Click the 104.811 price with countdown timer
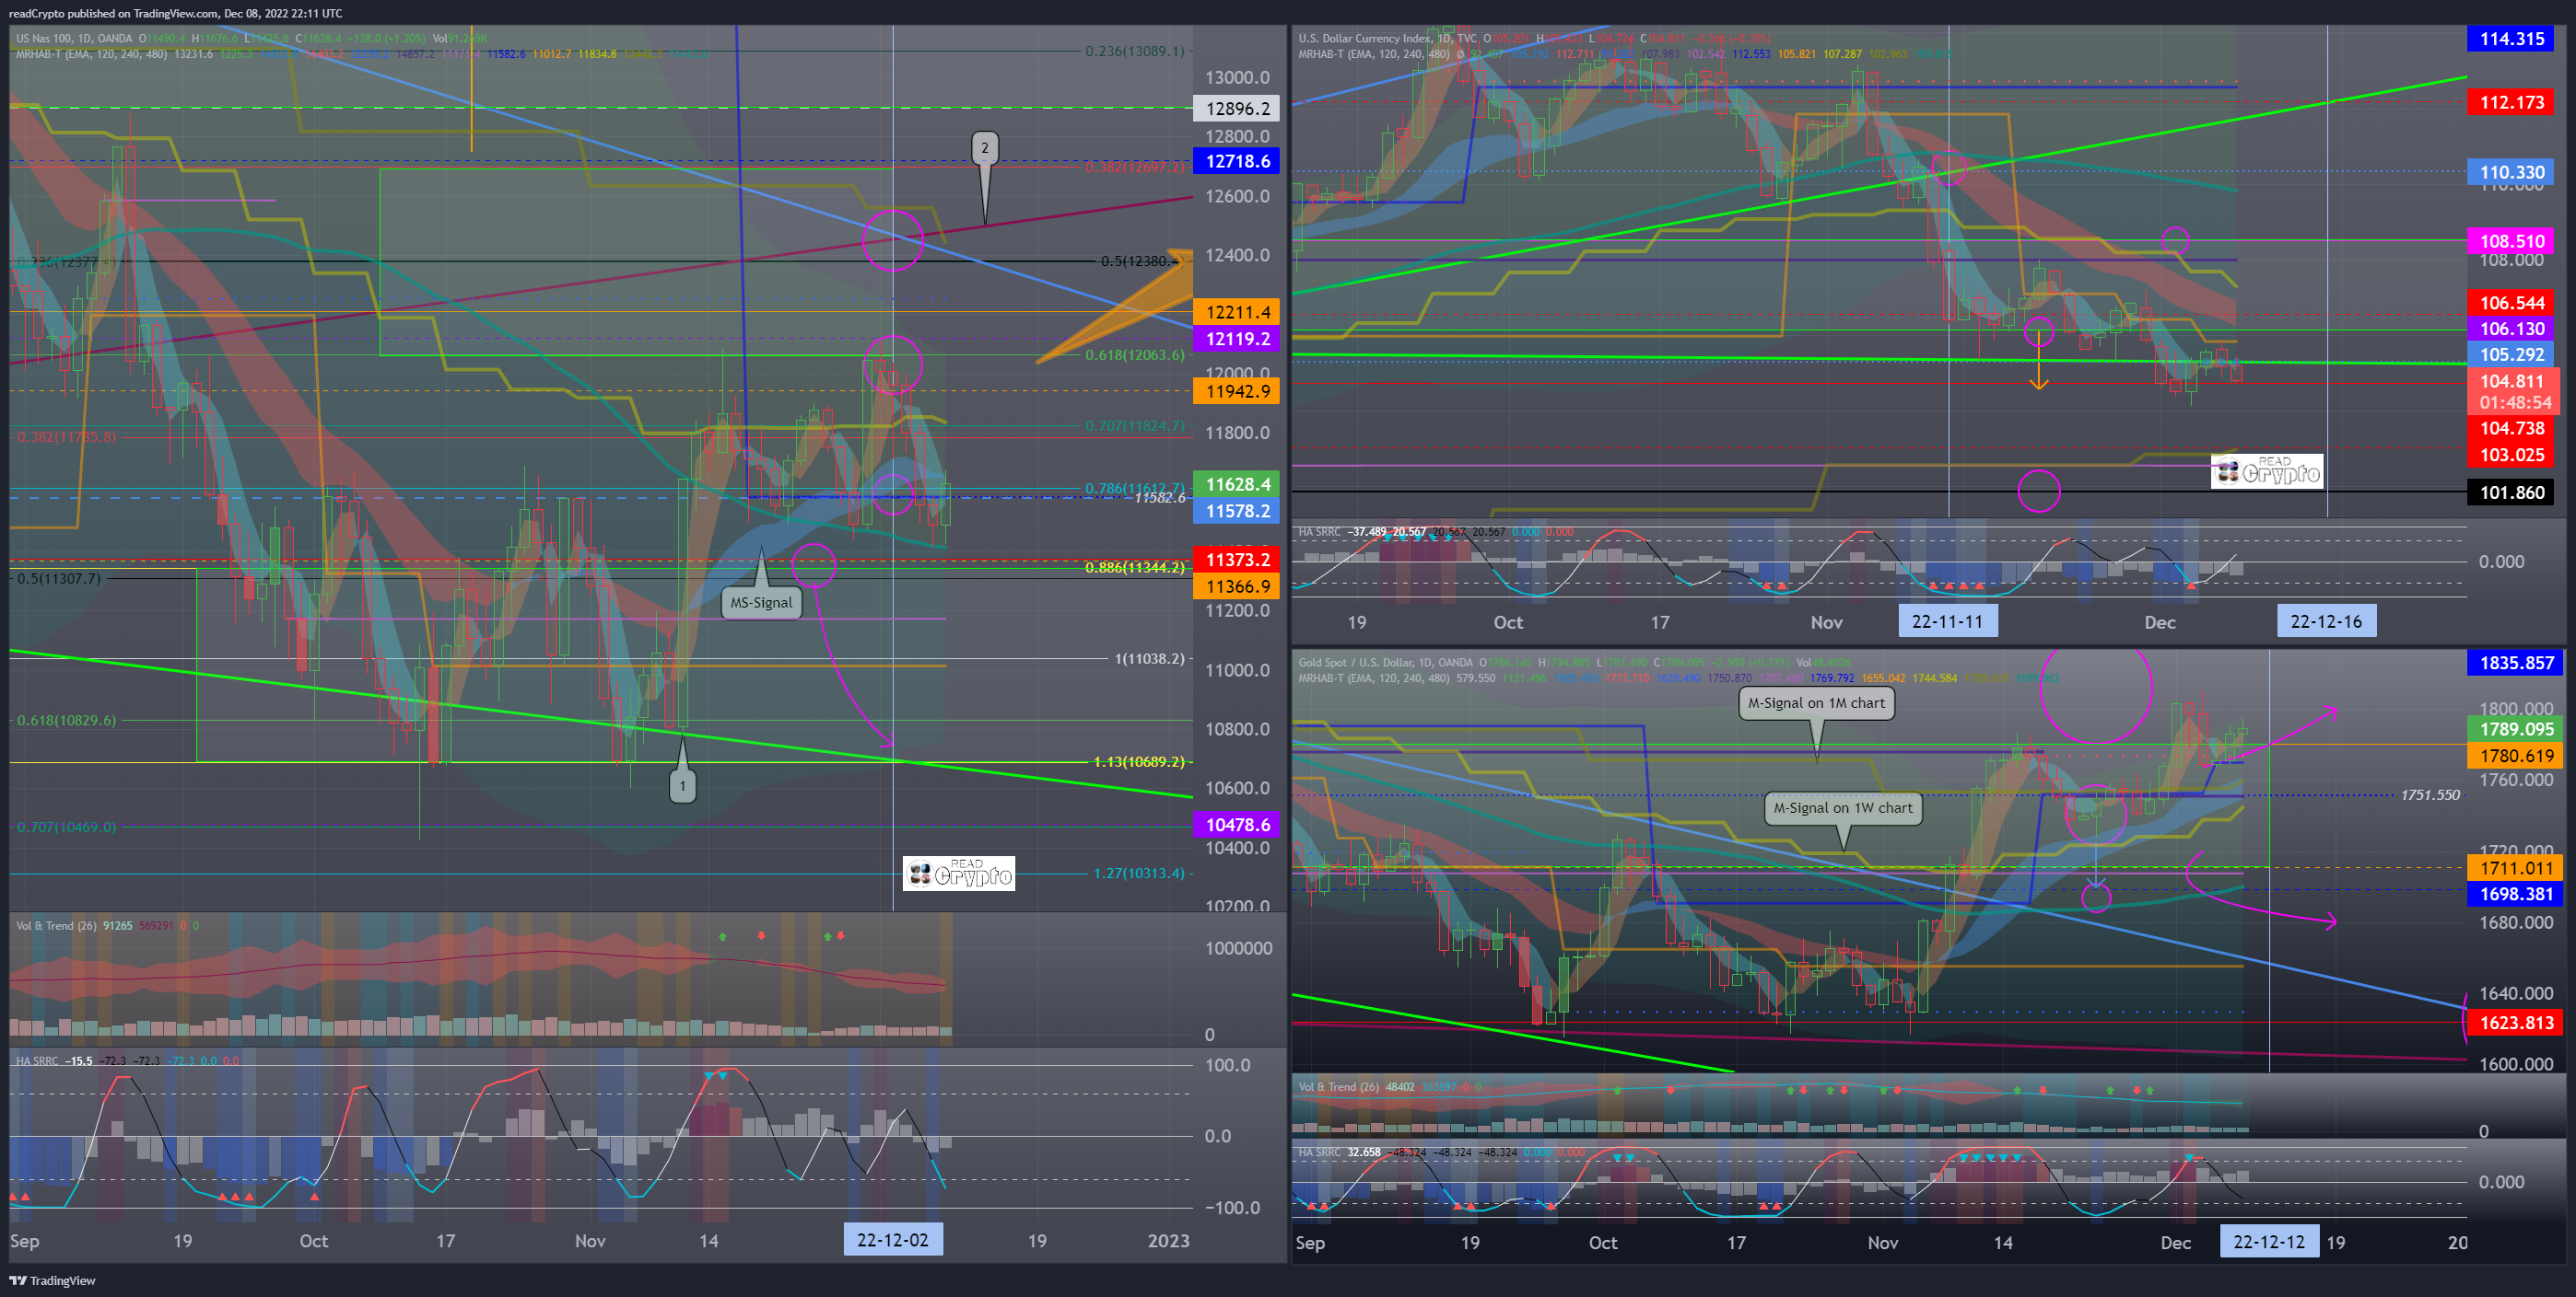This screenshot has height=1297, width=2576. coord(2513,392)
